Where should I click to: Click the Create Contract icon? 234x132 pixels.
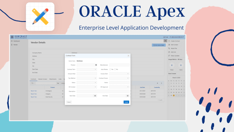click(169, 41)
